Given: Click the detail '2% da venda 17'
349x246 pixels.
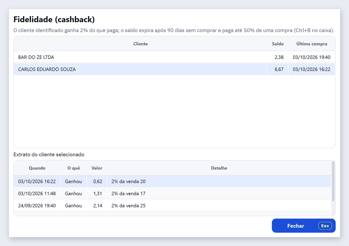Looking at the screenshot, I should point(128,193).
